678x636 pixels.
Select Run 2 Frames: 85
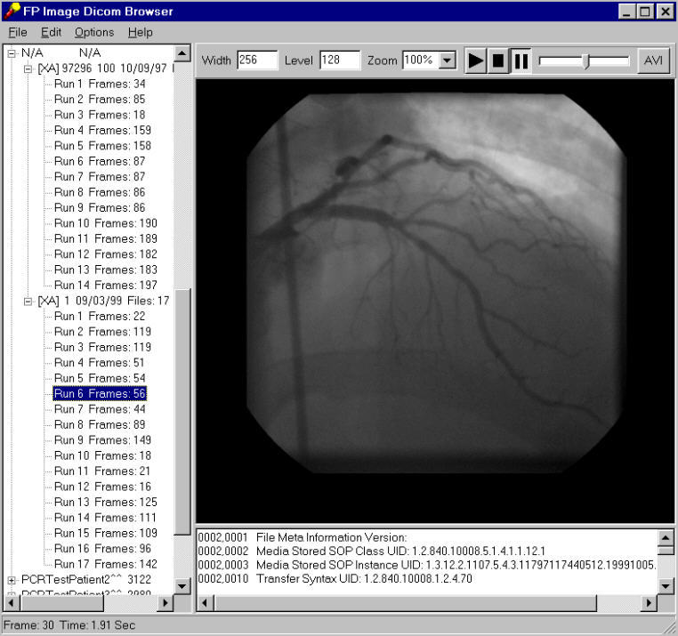100,100
